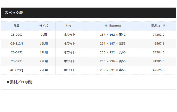
Task: Click the スペック表 header title
Action: click(14, 13)
